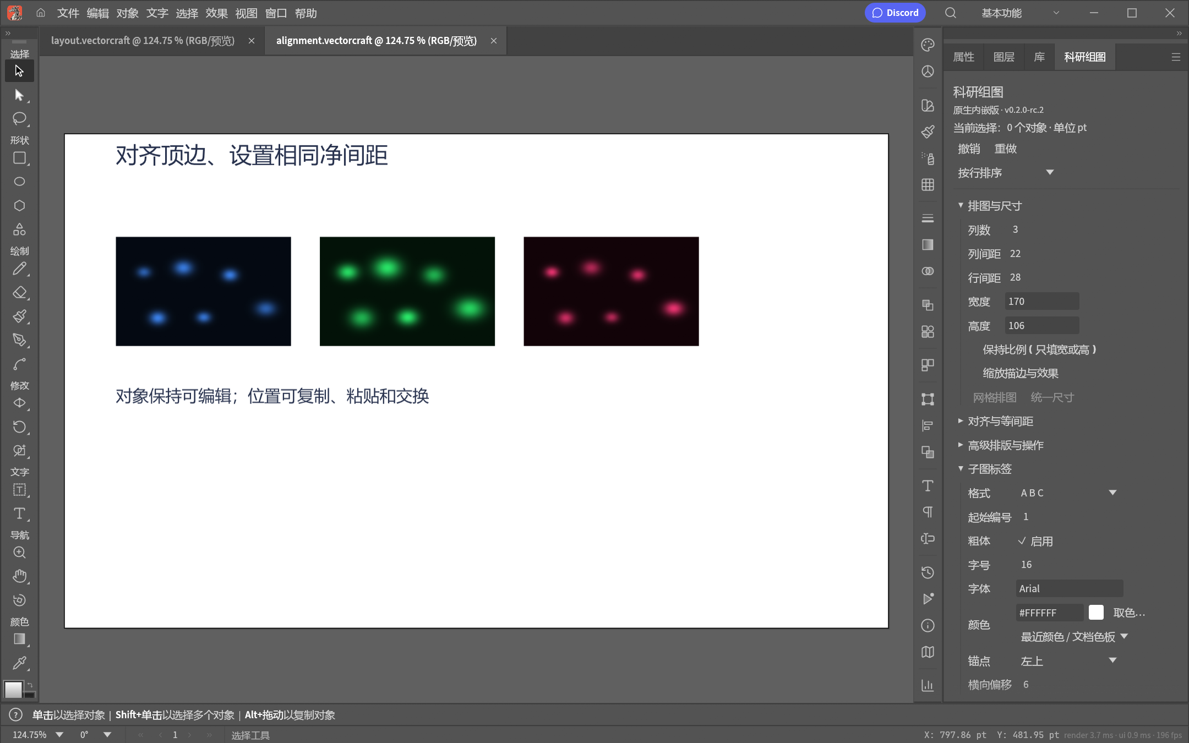Select the Ellipse shape tool

[19, 182]
